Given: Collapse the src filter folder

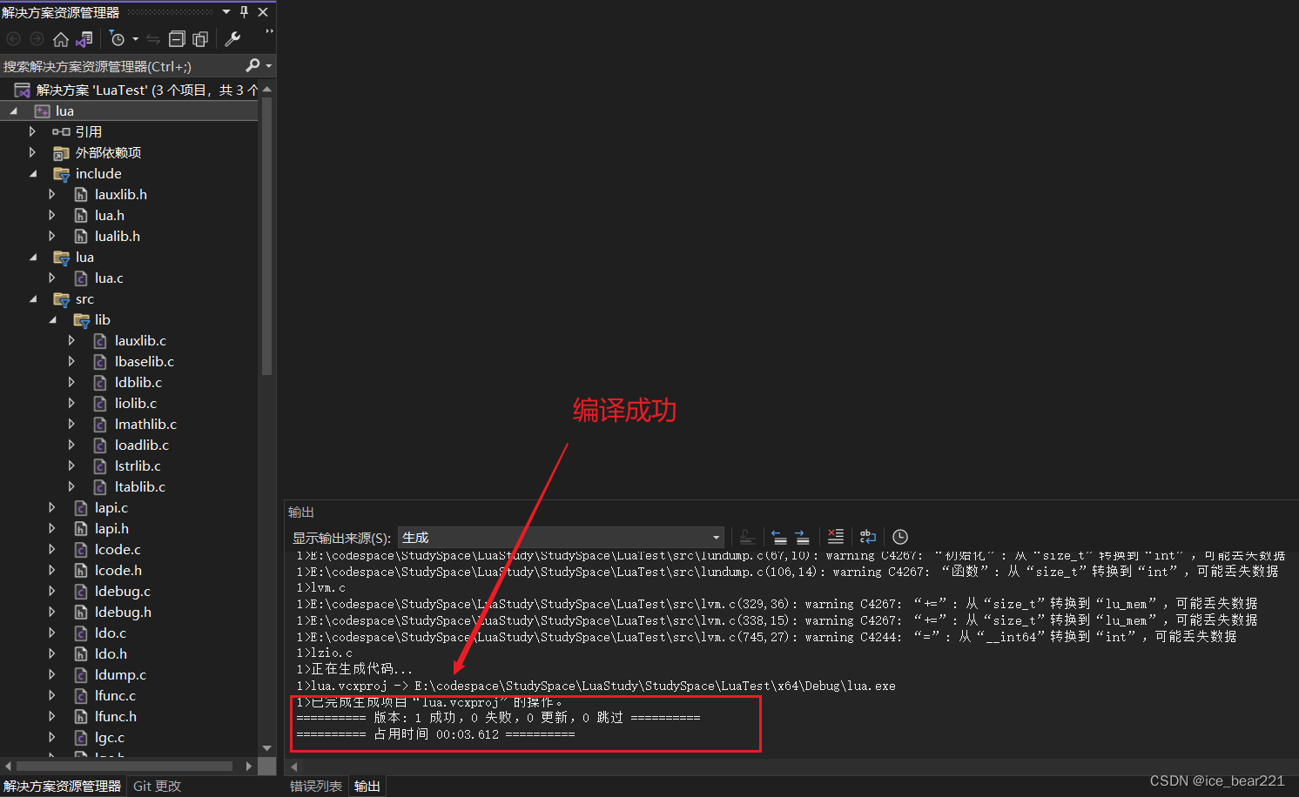Looking at the screenshot, I should click(x=33, y=299).
